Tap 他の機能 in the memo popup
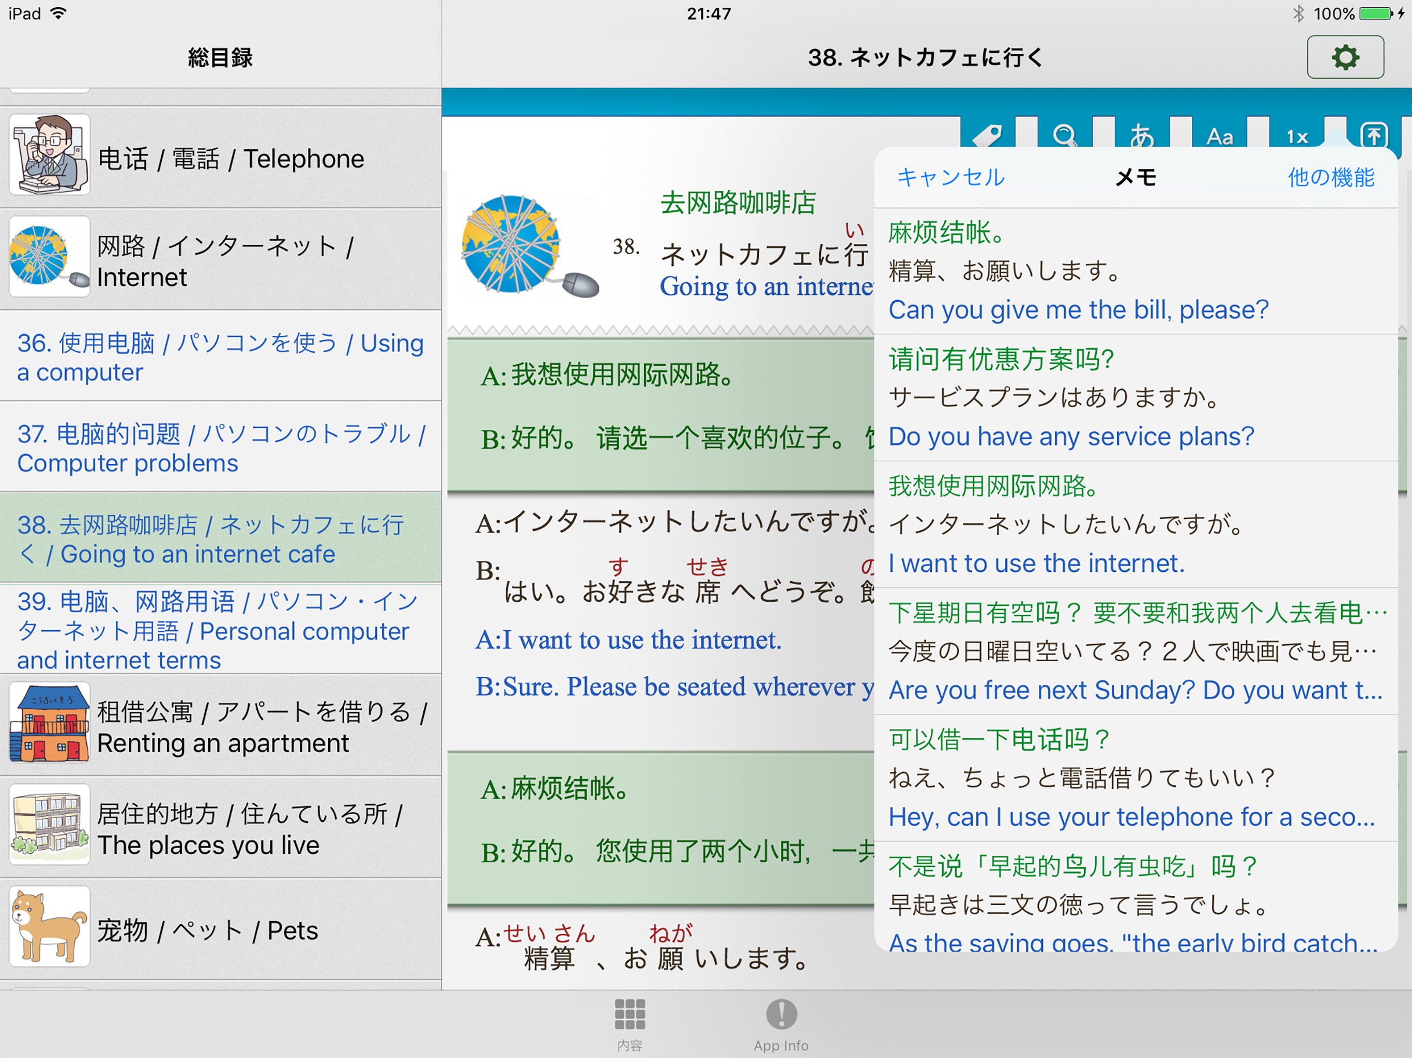This screenshot has width=1412, height=1058. pos(1330,177)
